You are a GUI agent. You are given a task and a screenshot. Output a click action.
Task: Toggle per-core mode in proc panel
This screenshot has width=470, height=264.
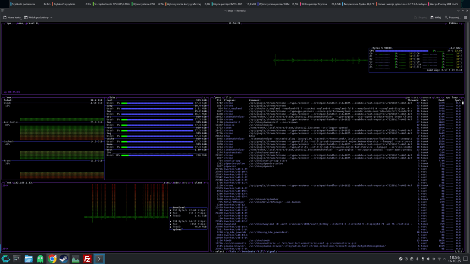[x=413, y=97]
